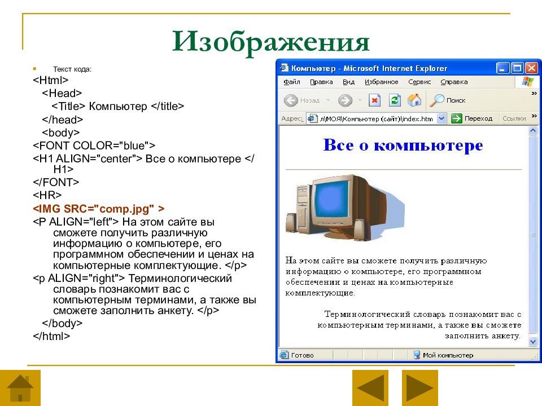The image size is (542, 406).
Task: Open the Справка menu
Action: coord(454,82)
